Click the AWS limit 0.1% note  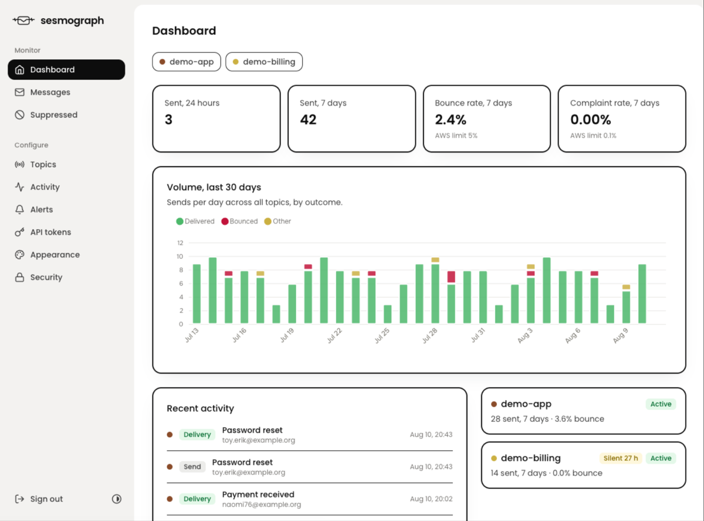click(593, 136)
